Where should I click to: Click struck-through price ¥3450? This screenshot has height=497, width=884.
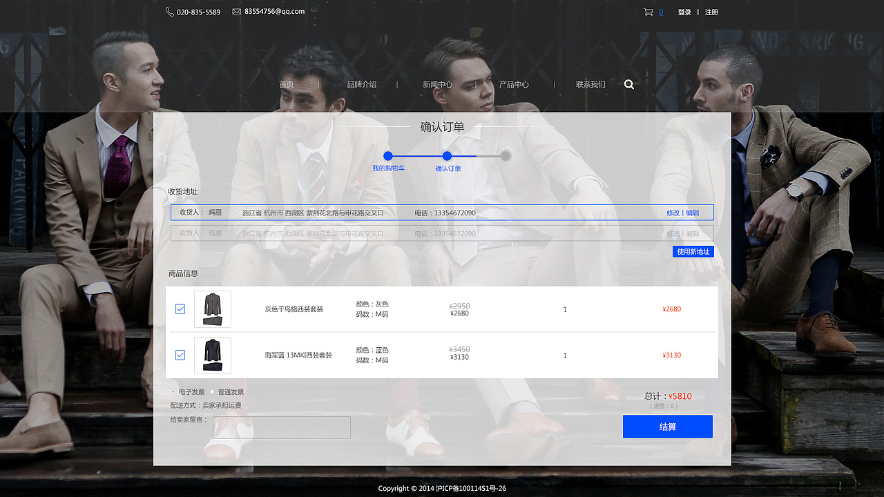pyautogui.click(x=459, y=349)
